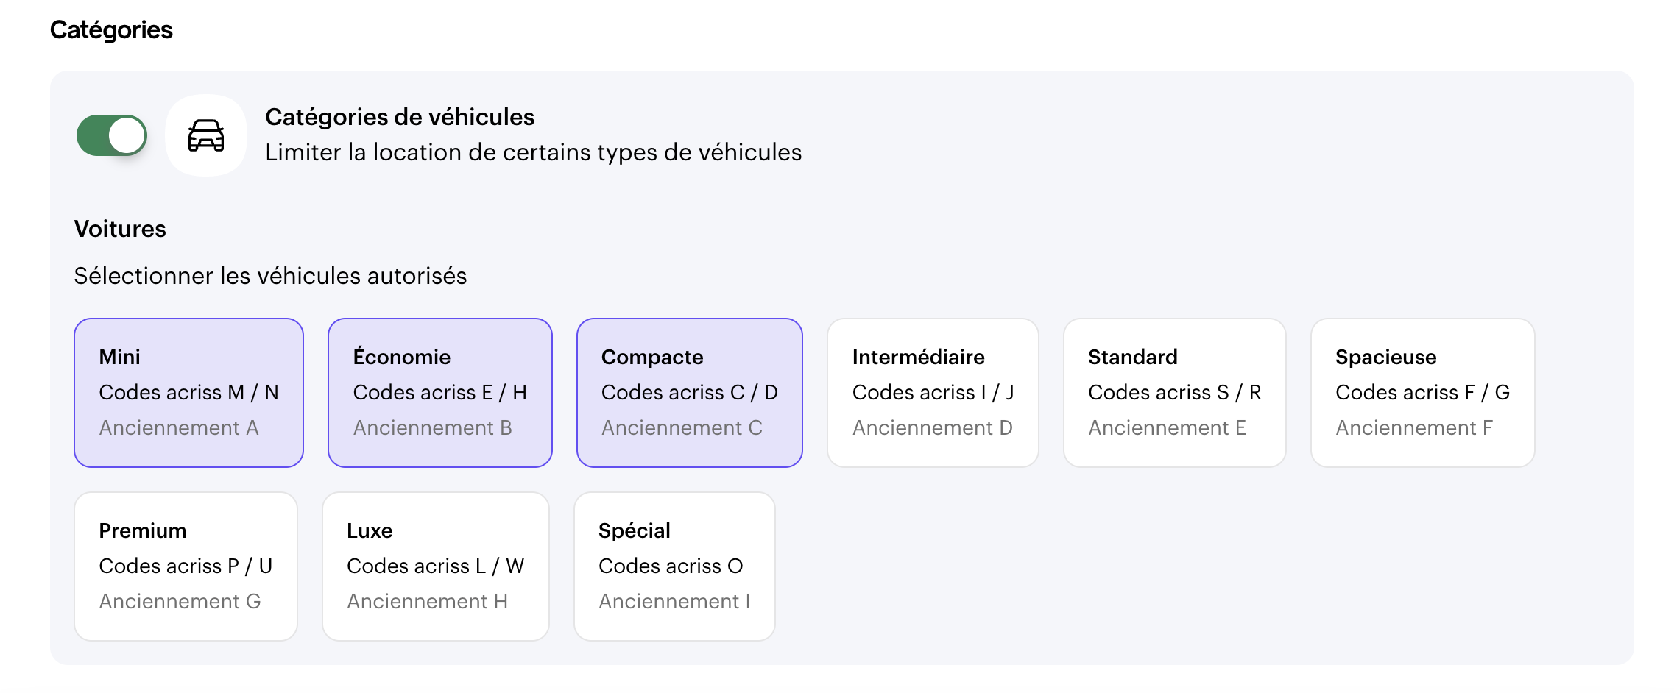Click the Anciennement G label
The width and height of the screenshot is (1674, 693).
pos(180,601)
